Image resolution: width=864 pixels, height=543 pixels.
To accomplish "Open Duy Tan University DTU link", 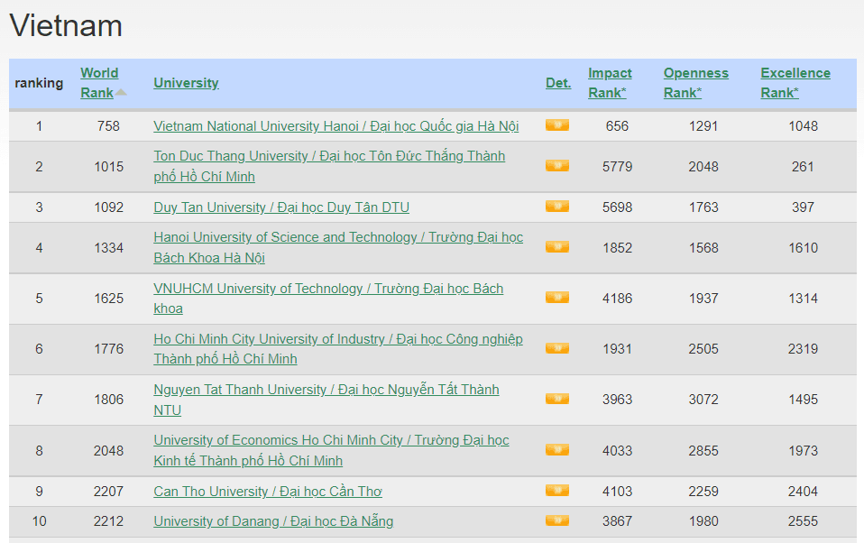I will [280, 207].
